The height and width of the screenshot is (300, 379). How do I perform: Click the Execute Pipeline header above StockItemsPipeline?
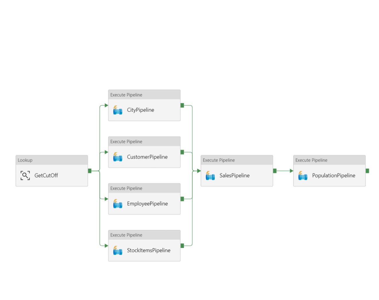pos(144,235)
